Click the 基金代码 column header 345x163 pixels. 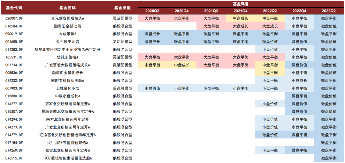[x=14, y=8]
